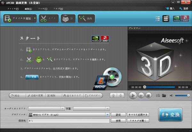Open the Edit menu
Viewport: 192px width, 132px height.
[x=28, y=9]
